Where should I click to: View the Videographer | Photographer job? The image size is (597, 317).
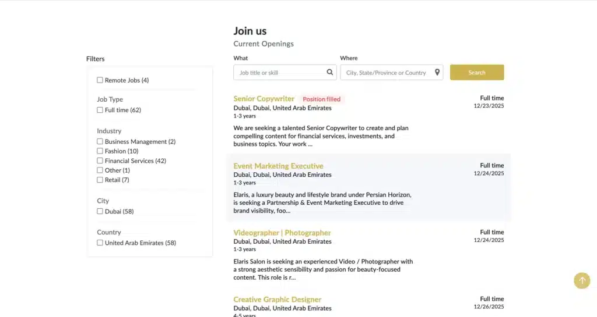[x=282, y=233]
